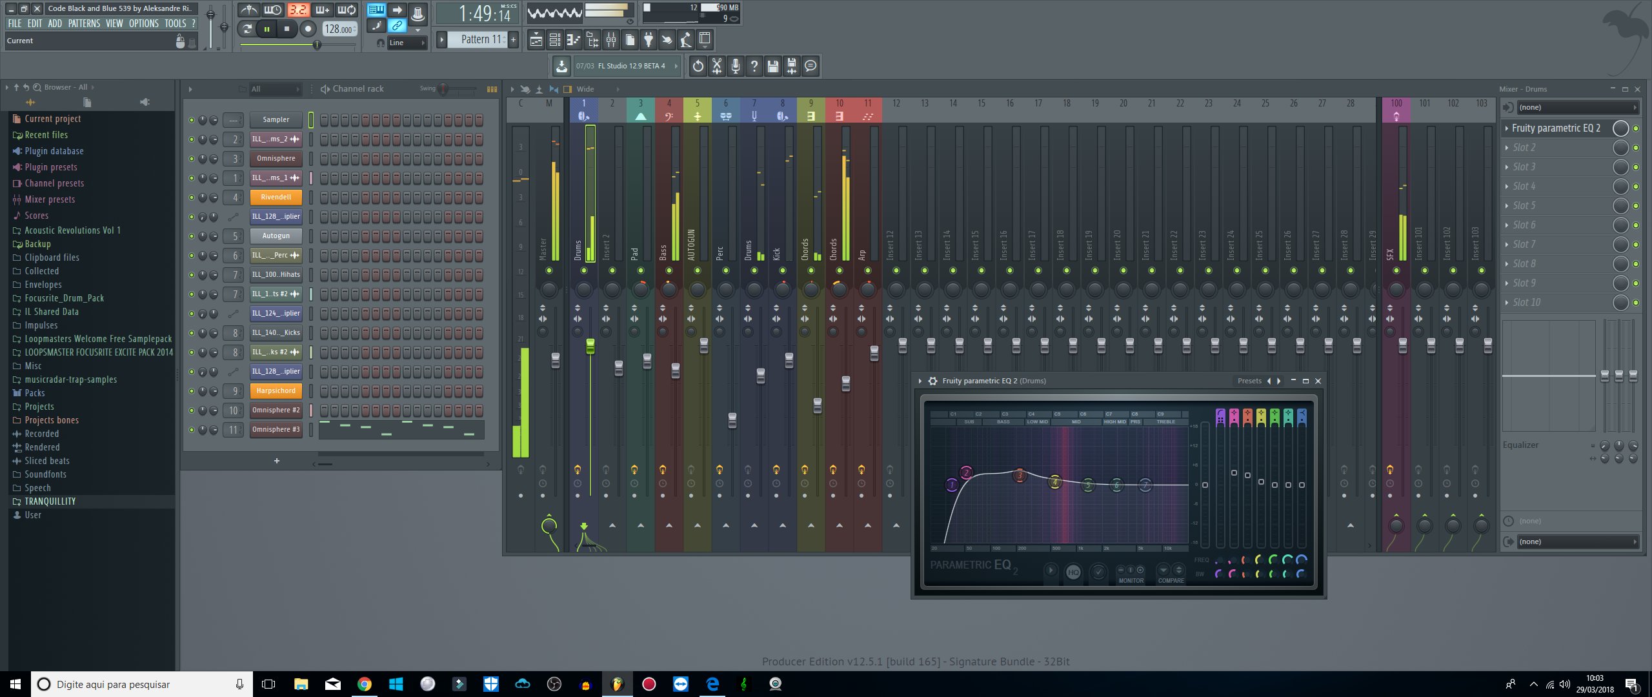Open the EDIT menu

pos(35,23)
